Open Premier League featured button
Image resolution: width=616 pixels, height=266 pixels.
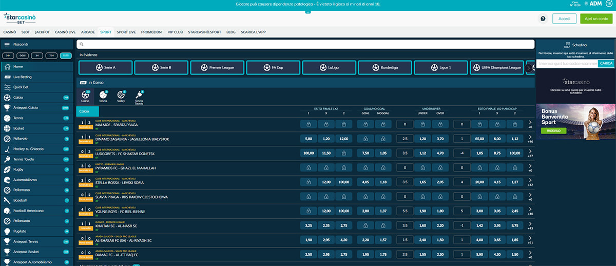coord(218,67)
